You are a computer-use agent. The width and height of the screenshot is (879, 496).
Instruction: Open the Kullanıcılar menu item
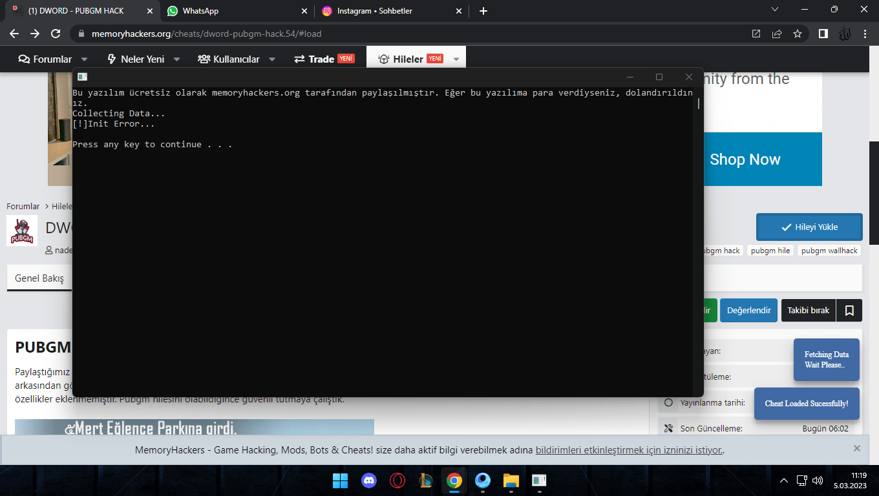coord(229,59)
